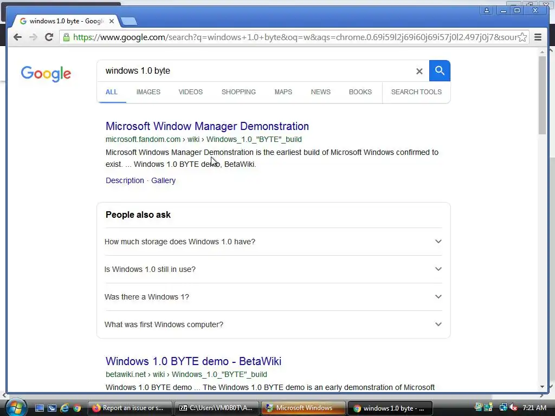Open a new tab with the blank tab button
The image size is (555, 416).
click(129, 22)
